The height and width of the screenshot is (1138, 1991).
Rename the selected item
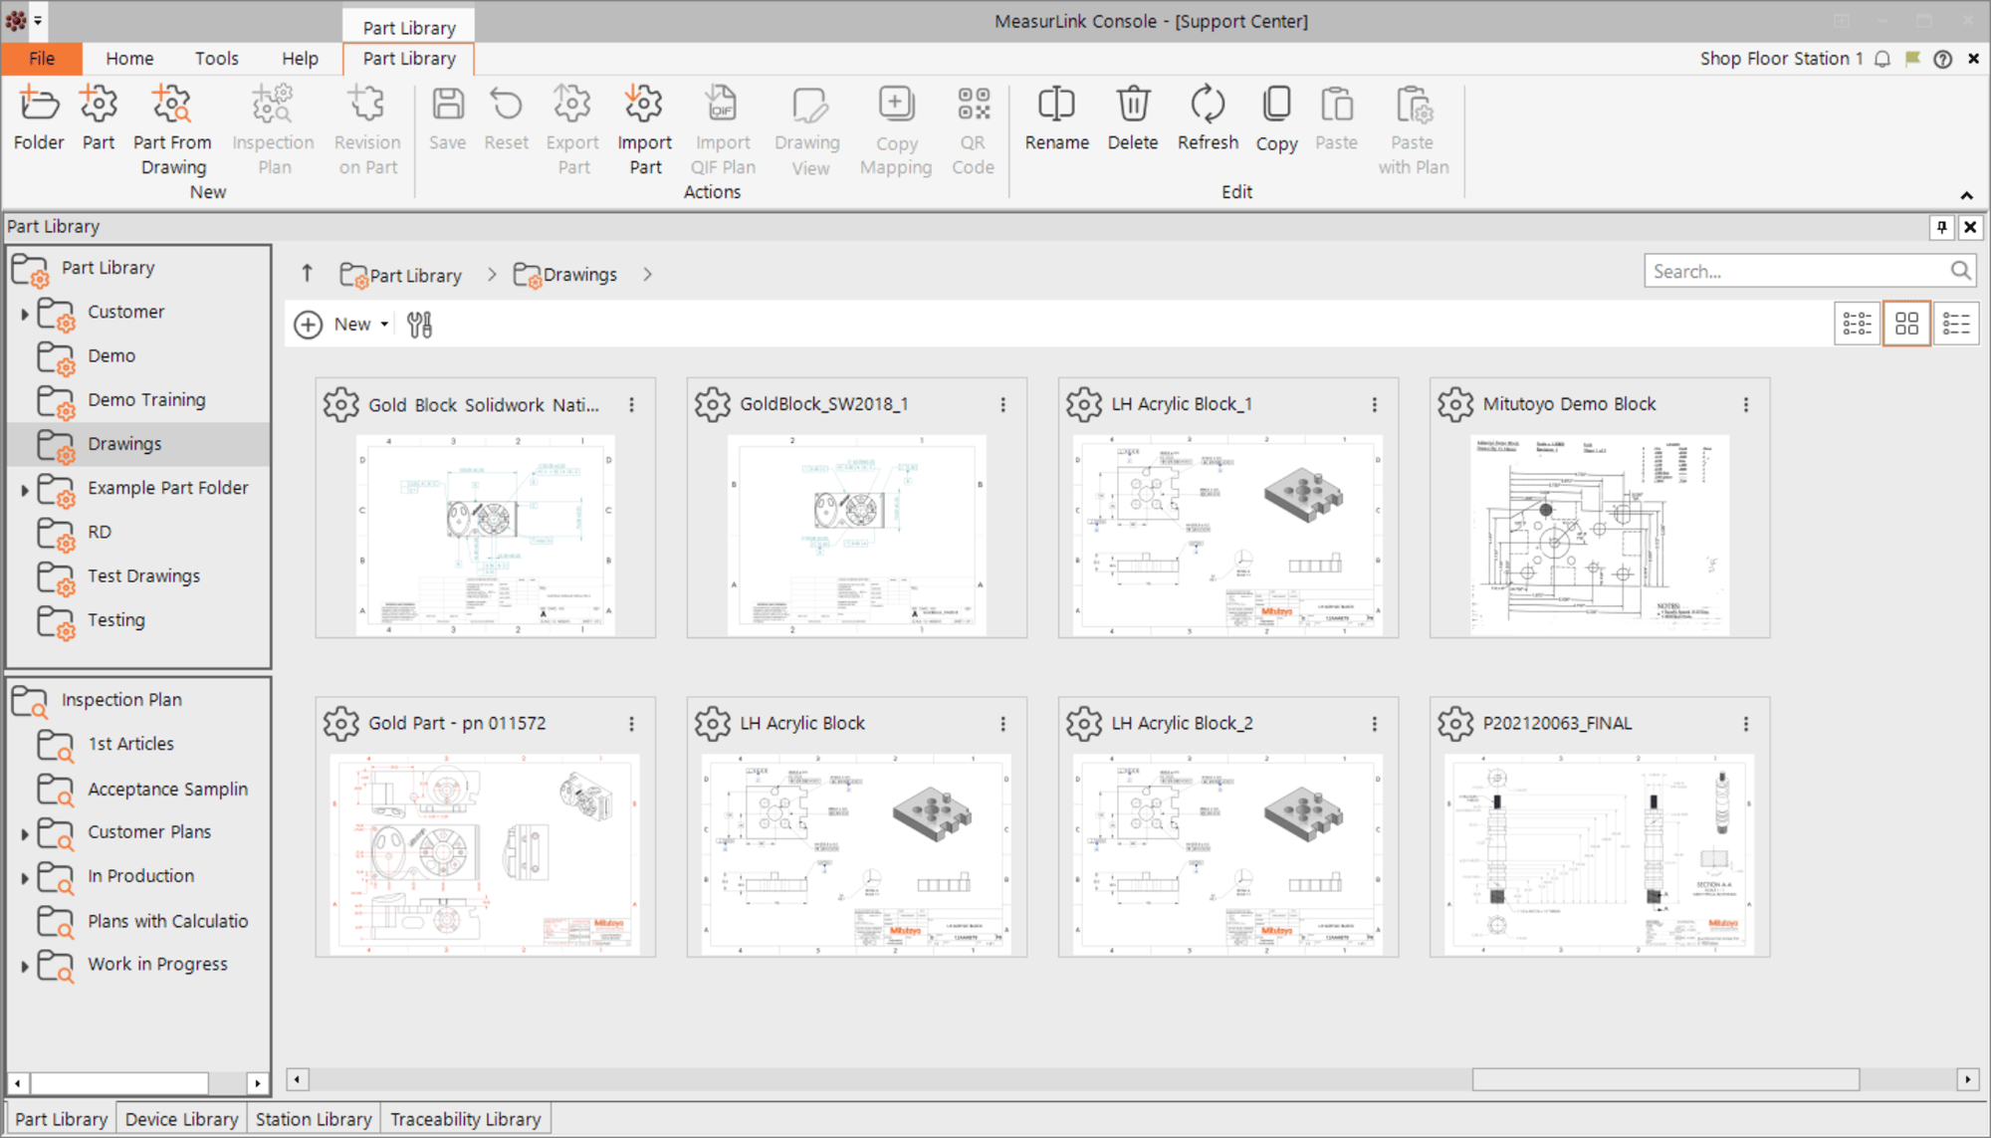pyautogui.click(x=1056, y=118)
